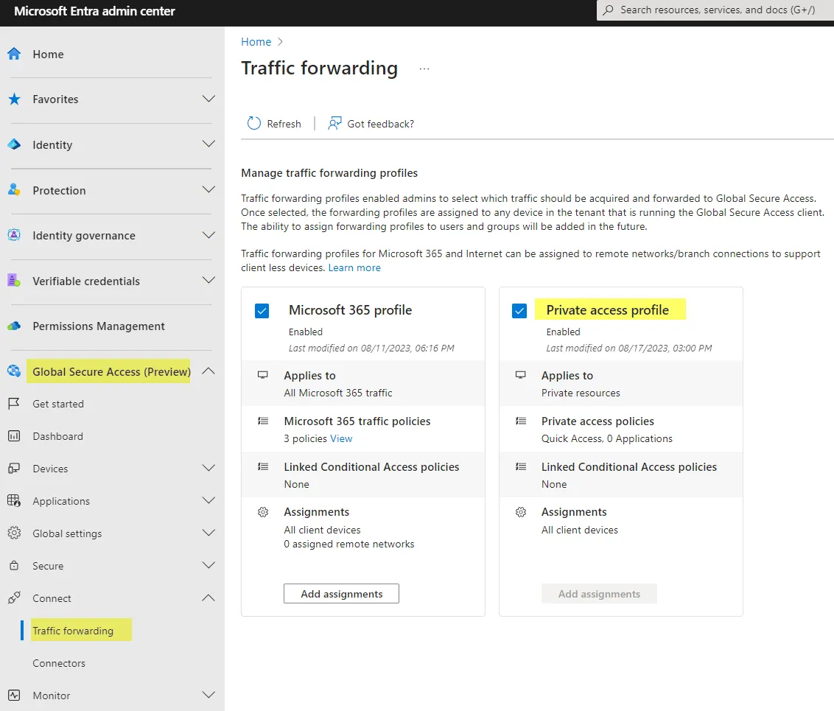This screenshot has height=711, width=834.
Task: Expand the Verifiable credentials chevron
Action: [x=208, y=281]
